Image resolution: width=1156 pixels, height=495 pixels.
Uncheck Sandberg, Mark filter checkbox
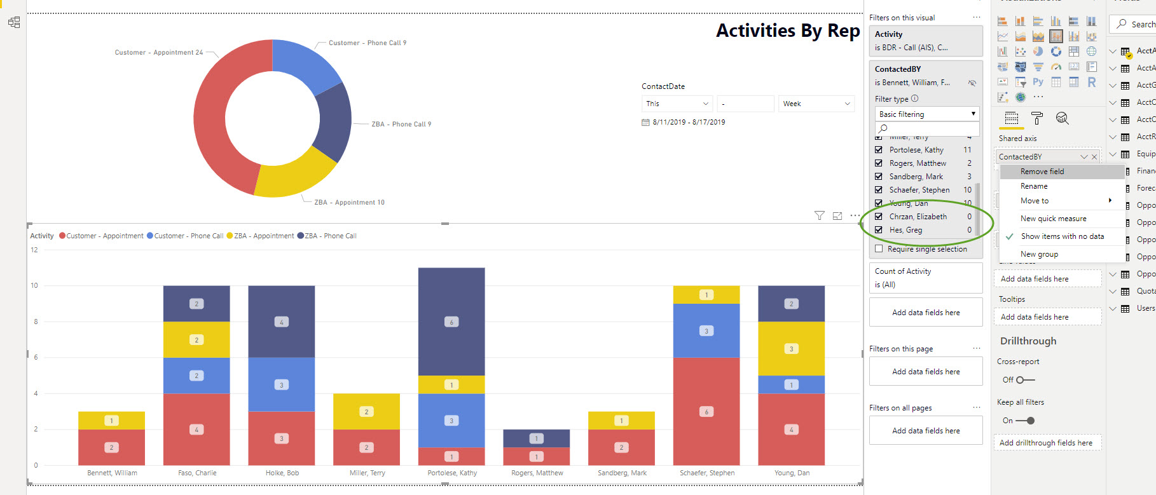[x=879, y=177]
